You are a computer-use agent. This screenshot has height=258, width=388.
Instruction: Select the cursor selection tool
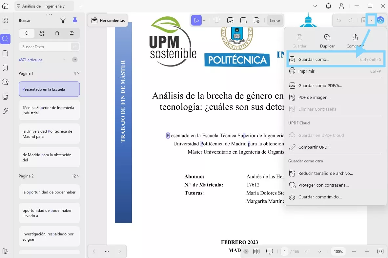click(196, 21)
